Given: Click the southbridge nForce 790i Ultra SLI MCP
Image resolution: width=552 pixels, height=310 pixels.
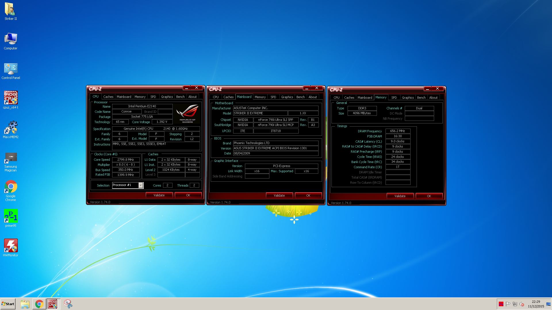Looking at the screenshot, I should click(x=276, y=125).
